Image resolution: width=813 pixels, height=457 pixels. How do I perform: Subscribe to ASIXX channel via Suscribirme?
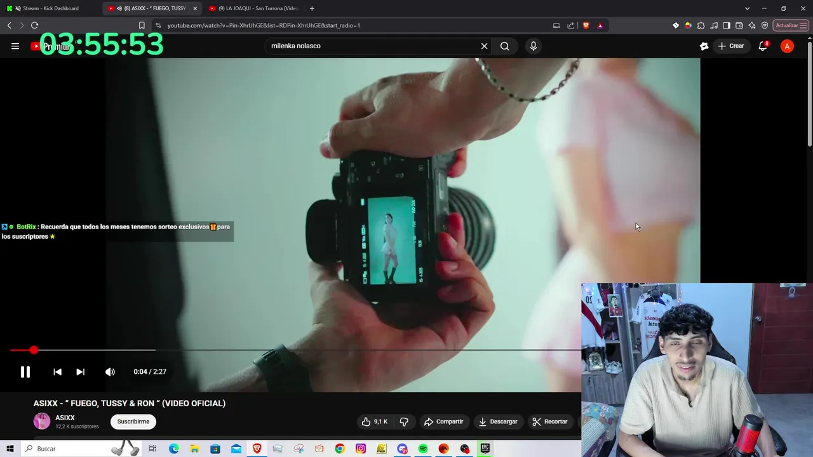pos(133,421)
